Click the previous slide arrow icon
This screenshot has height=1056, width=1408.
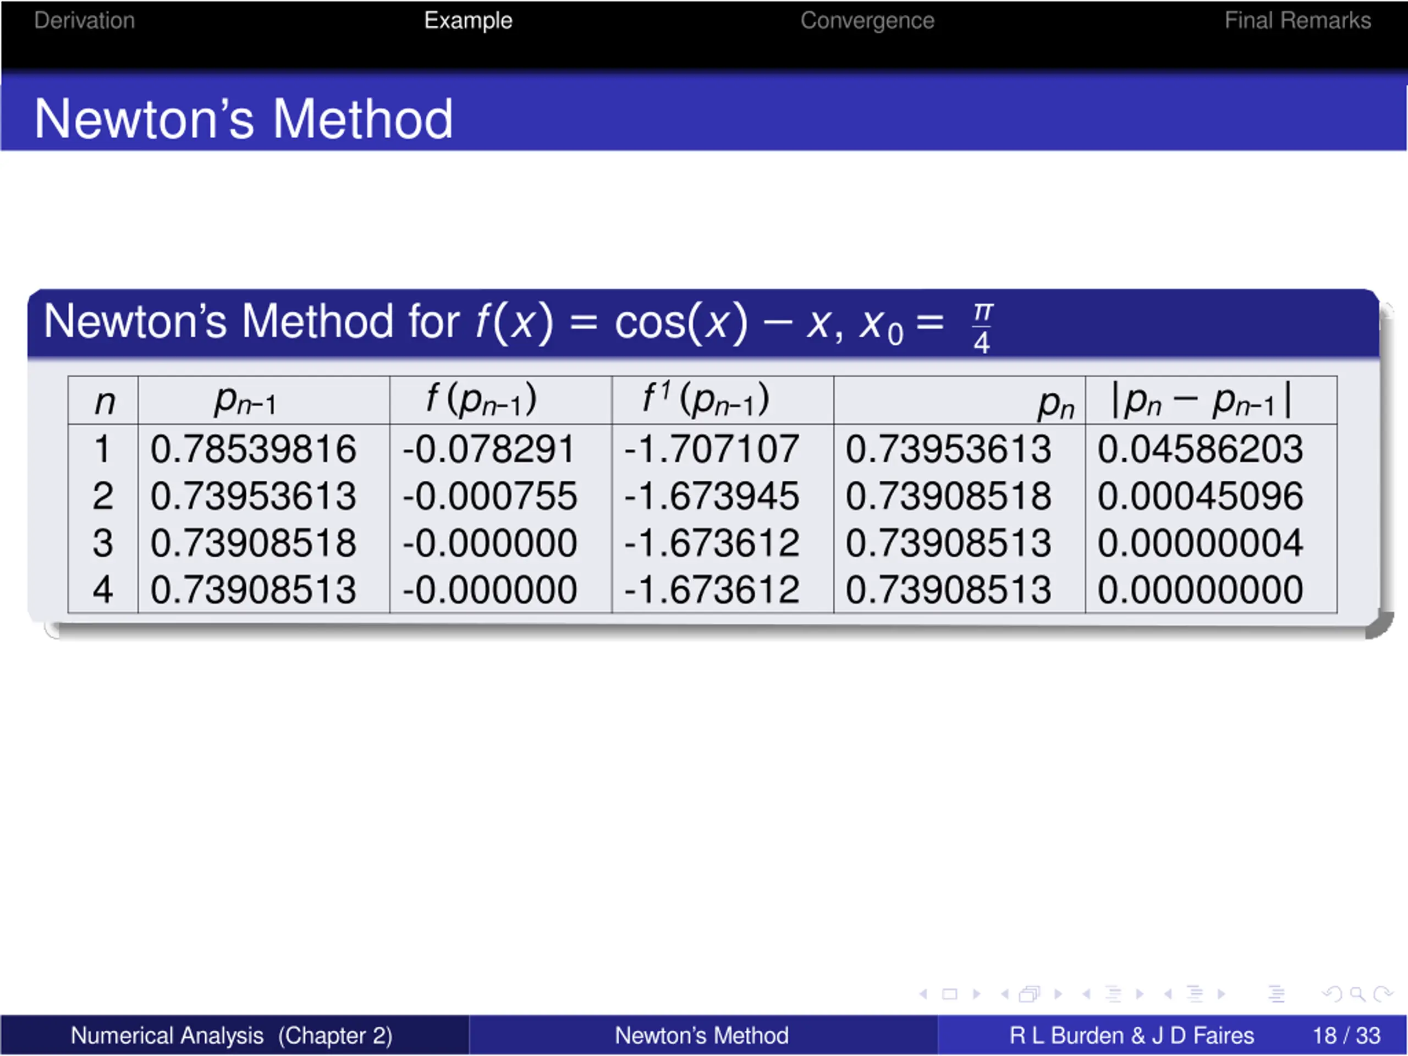pos(923,994)
